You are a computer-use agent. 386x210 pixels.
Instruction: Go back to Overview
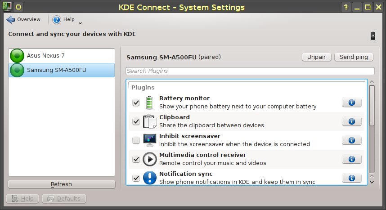point(23,20)
